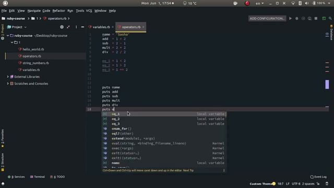Close the variables.rb tab
This screenshot has height=188, width=334.
click(113, 27)
